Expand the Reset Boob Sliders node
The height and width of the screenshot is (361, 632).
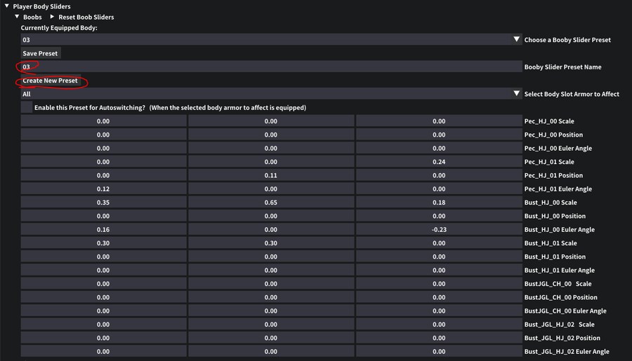[52, 17]
